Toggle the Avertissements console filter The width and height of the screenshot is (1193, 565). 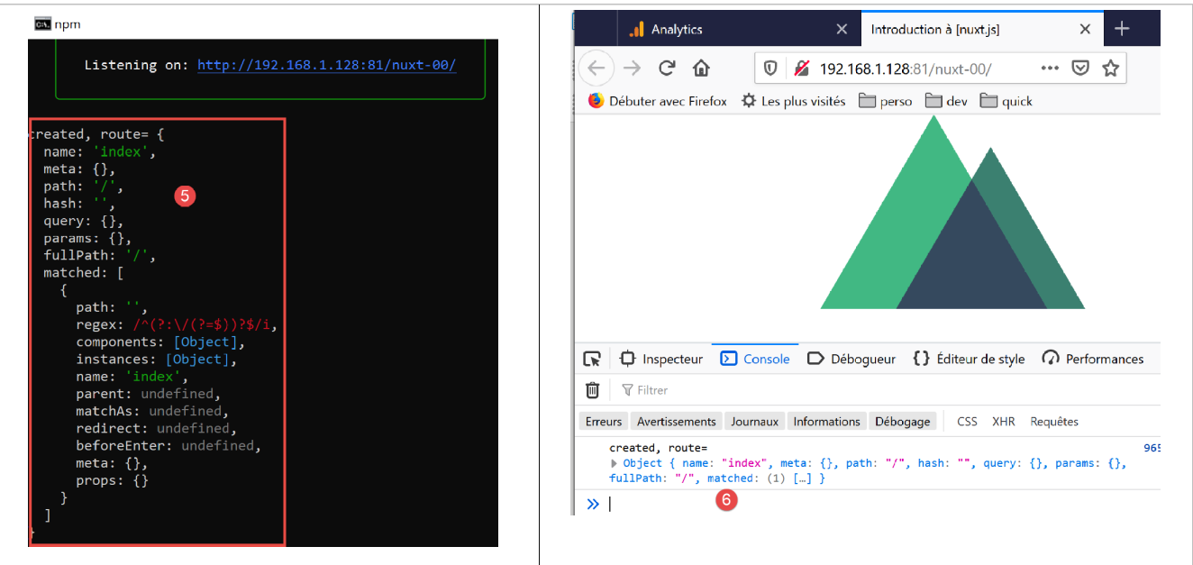(x=676, y=422)
